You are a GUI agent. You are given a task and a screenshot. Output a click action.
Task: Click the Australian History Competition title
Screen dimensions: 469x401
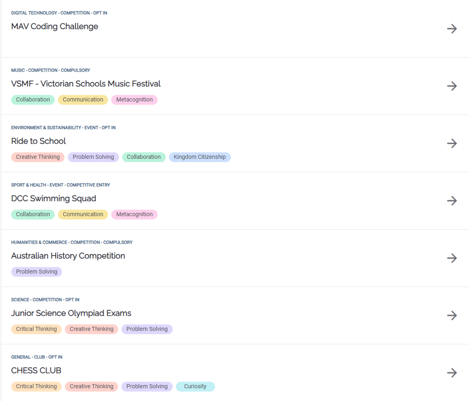tap(68, 256)
